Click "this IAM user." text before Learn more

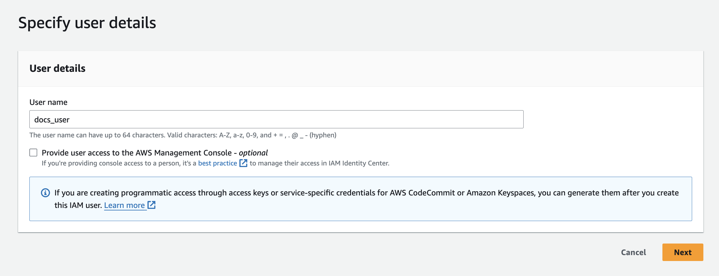coord(78,205)
